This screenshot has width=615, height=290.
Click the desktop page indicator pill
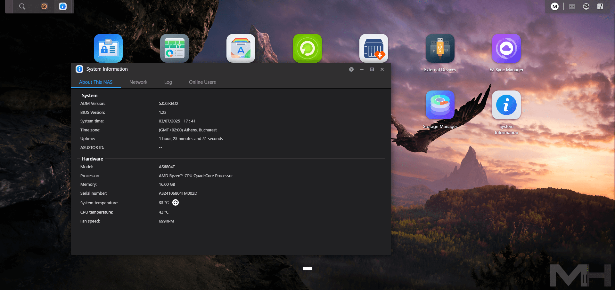[x=307, y=269]
